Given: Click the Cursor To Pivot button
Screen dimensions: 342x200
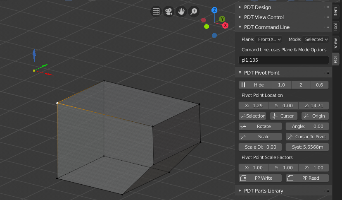Looking at the screenshot, I should (x=307, y=137).
